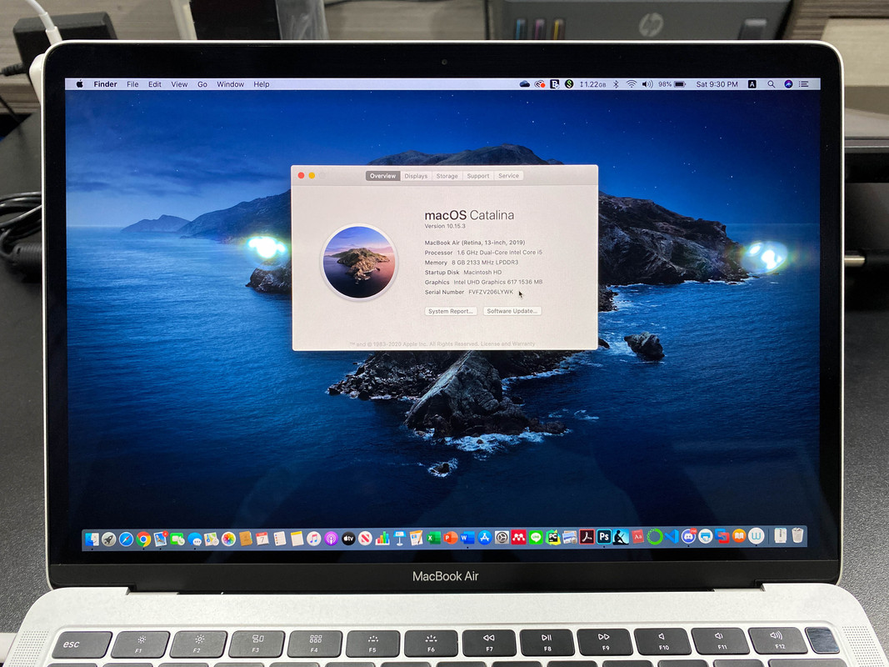Image resolution: width=889 pixels, height=667 pixels.
Task: Open yellow Notes app in dock
Action: click(297, 539)
